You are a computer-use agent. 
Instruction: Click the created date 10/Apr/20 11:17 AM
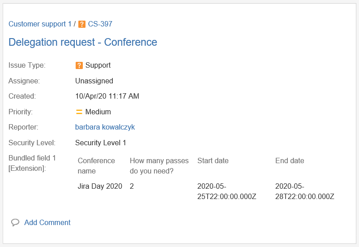click(x=107, y=96)
